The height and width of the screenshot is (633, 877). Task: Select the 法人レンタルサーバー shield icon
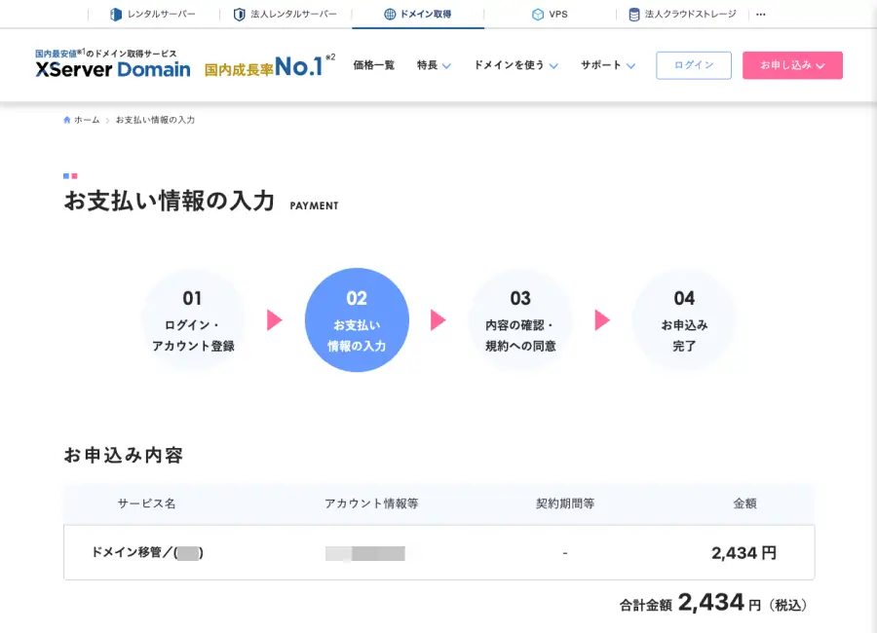(237, 14)
